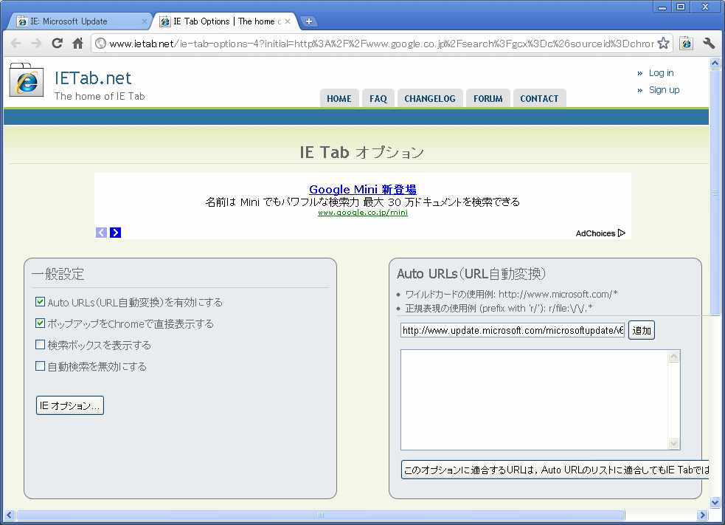Click the globe icon in address bar
The width and height of the screenshot is (725, 525).
pos(100,44)
